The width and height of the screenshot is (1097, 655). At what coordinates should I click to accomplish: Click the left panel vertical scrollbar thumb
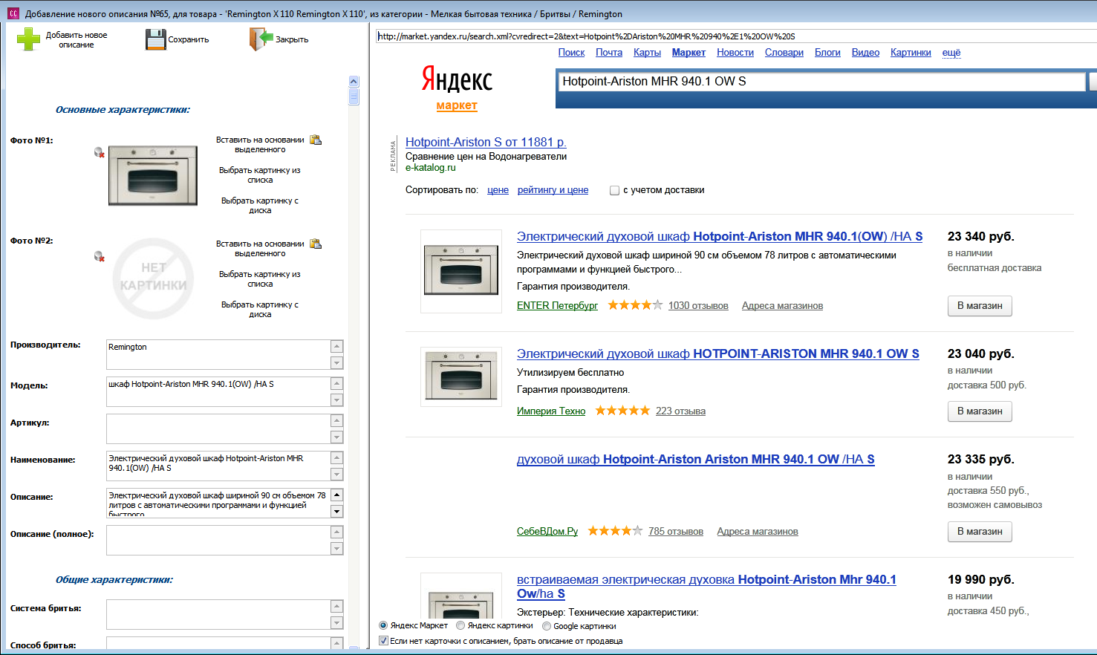coord(354,97)
